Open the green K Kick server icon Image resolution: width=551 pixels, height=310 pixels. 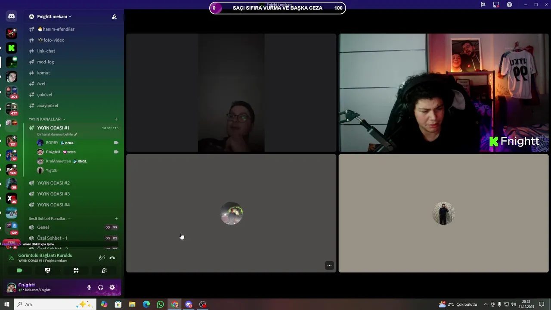tap(12, 48)
